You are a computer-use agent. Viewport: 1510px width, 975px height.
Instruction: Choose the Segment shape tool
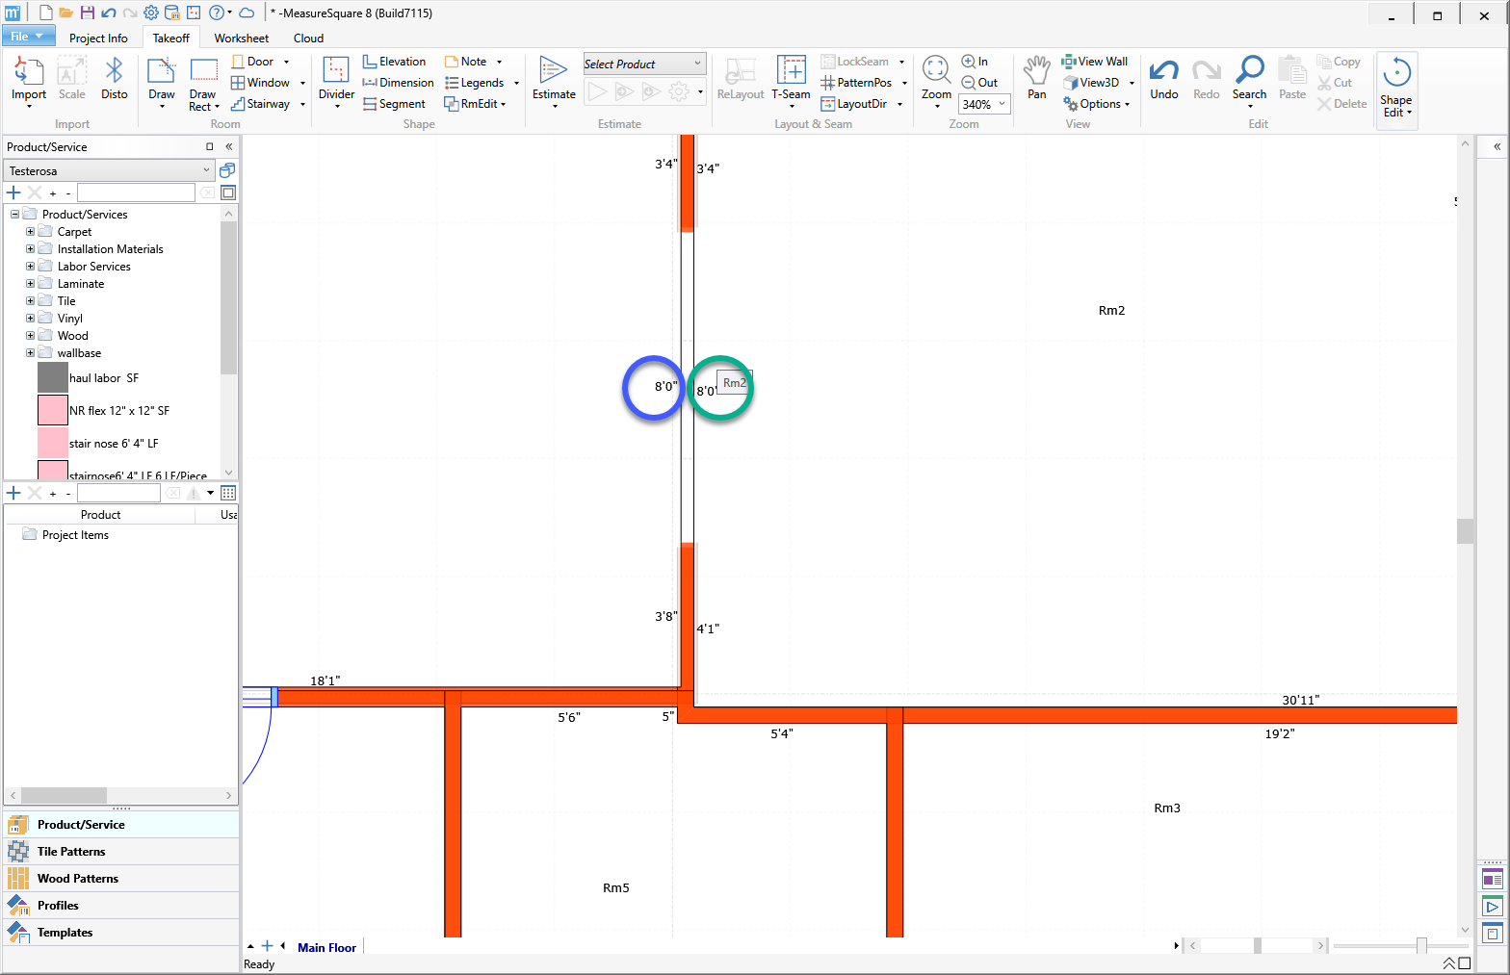click(394, 104)
